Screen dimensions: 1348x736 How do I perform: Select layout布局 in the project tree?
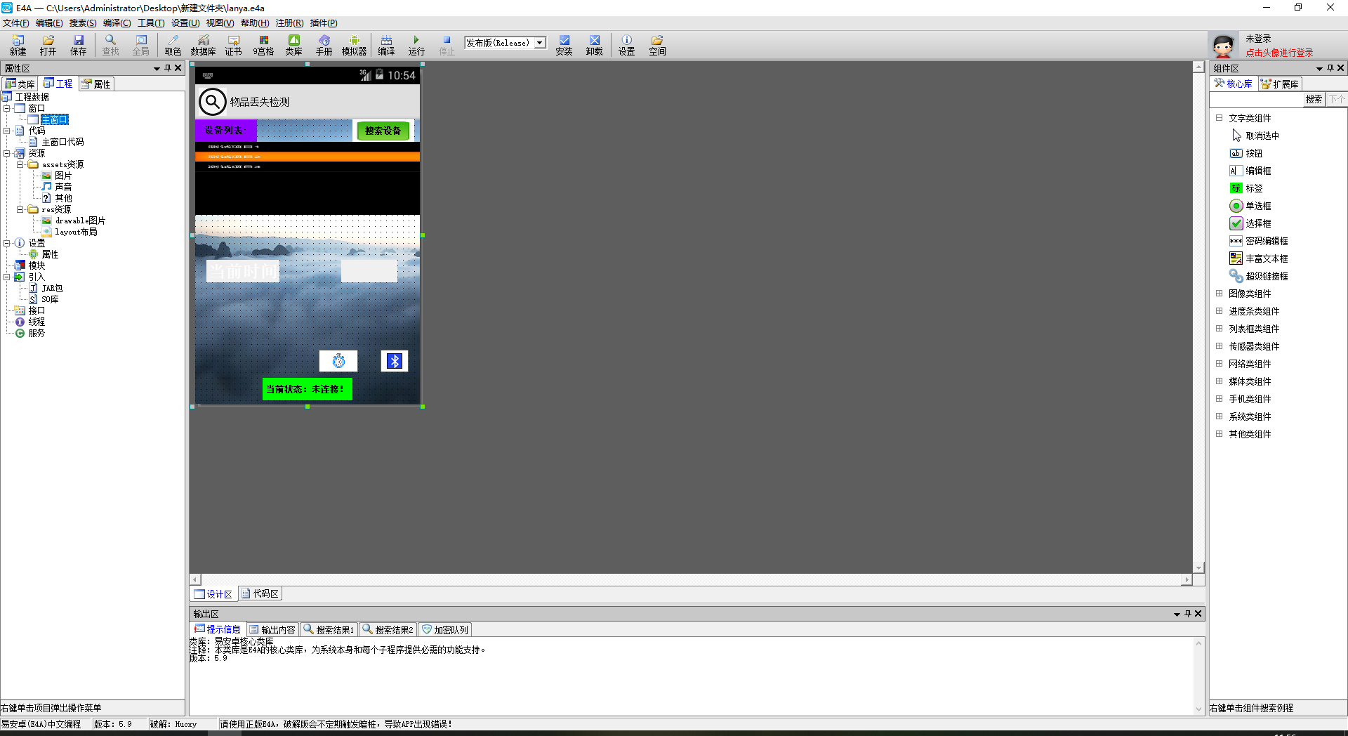click(70, 232)
